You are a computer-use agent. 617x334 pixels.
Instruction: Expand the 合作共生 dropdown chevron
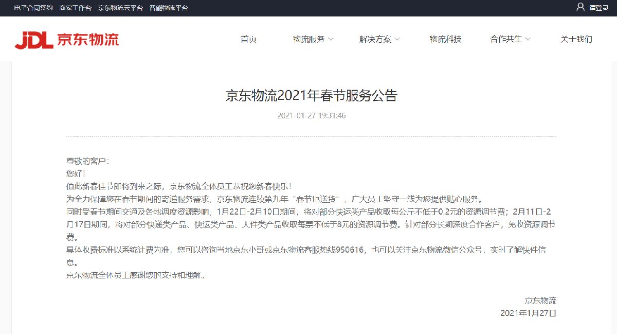pyautogui.click(x=527, y=39)
